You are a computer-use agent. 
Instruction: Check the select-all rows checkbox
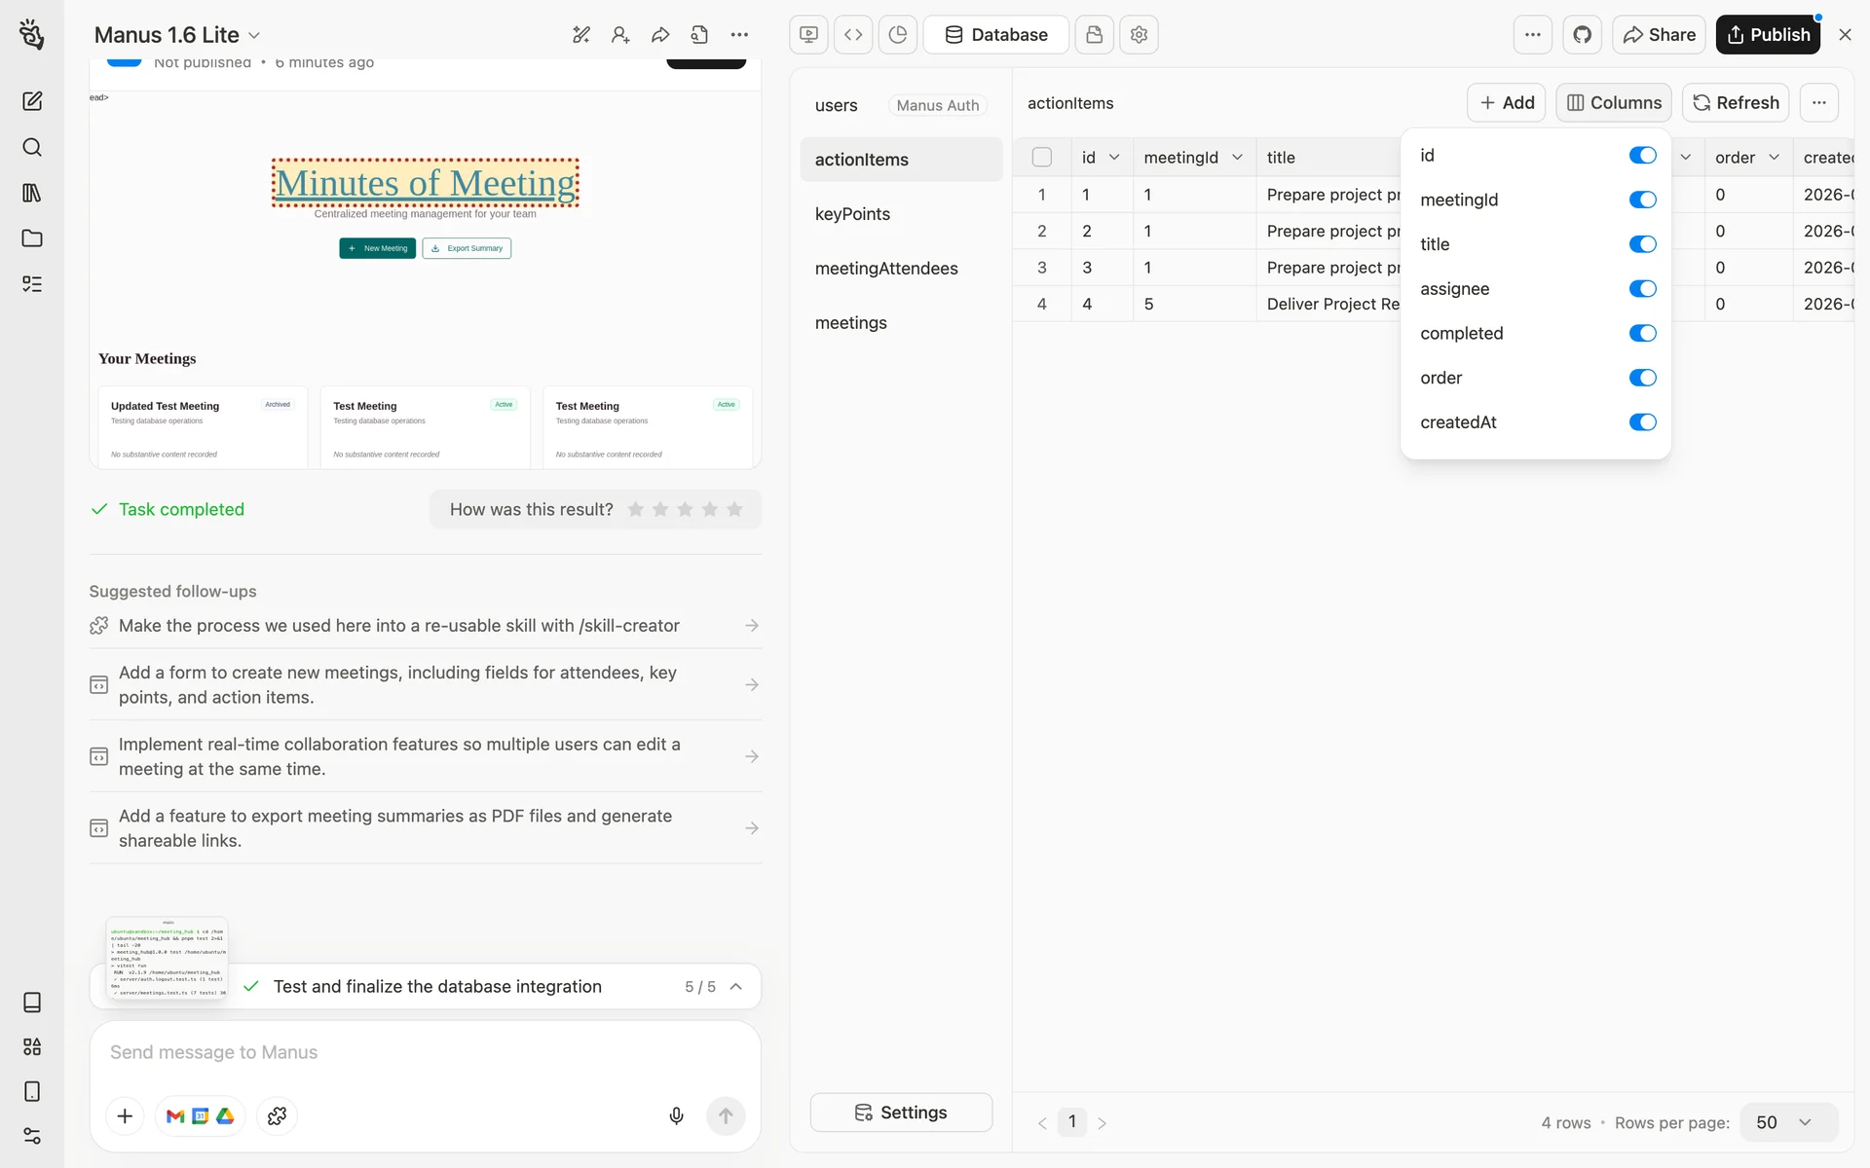point(1042,157)
